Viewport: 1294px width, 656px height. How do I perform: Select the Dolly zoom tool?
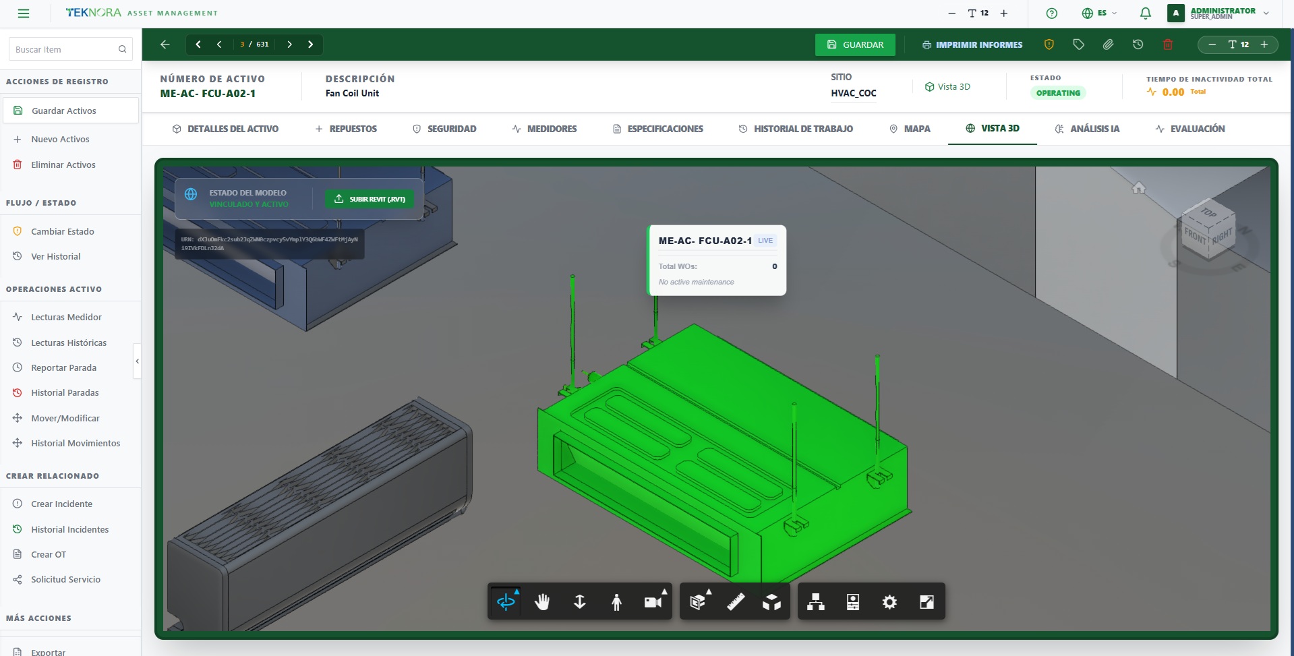tap(579, 601)
